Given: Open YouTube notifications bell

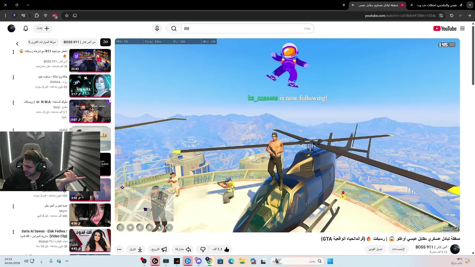Looking at the screenshot, I should pos(26,29).
